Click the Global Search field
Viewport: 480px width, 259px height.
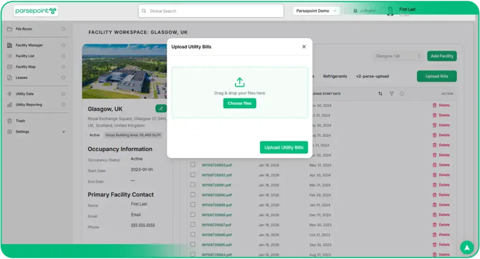pos(211,11)
